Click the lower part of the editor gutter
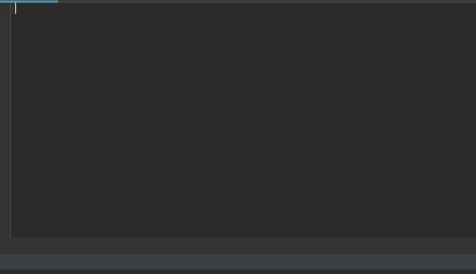Image resolution: width=476 pixels, height=274 pixels. [x=5, y=213]
